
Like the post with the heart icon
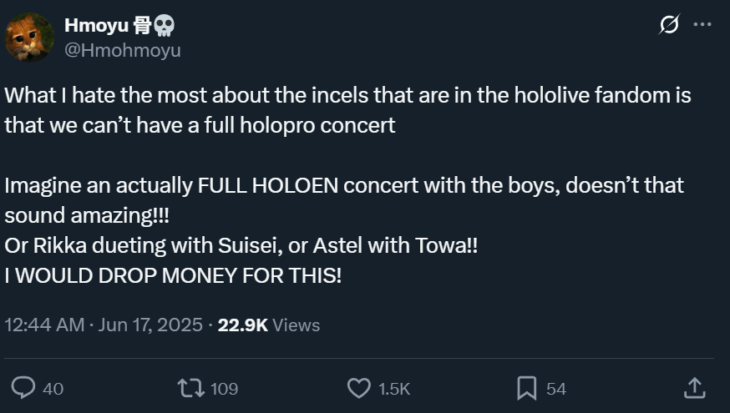pos(358,387)
